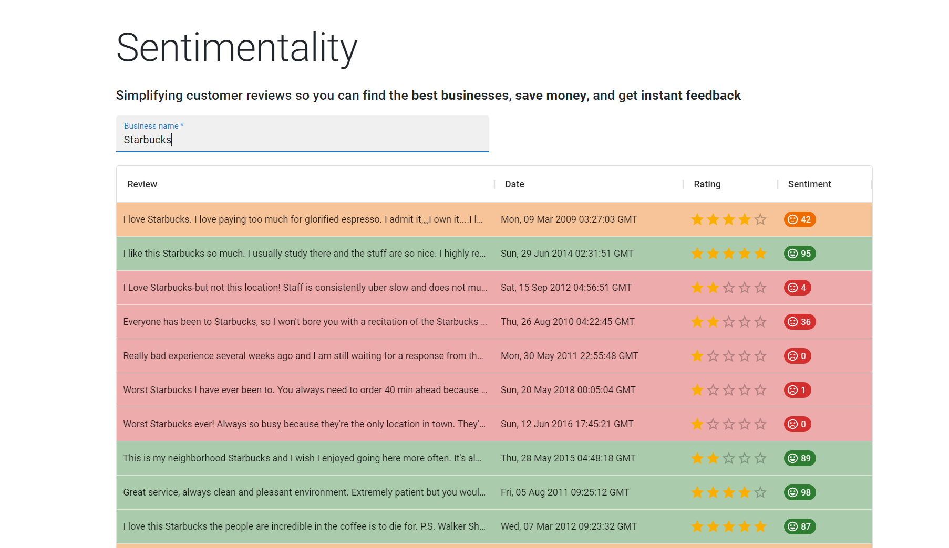Open the 'Worst Starbucks ever!' review
Image resolution: width=949 pixels, height=548 pixels.
pos(304,424)
